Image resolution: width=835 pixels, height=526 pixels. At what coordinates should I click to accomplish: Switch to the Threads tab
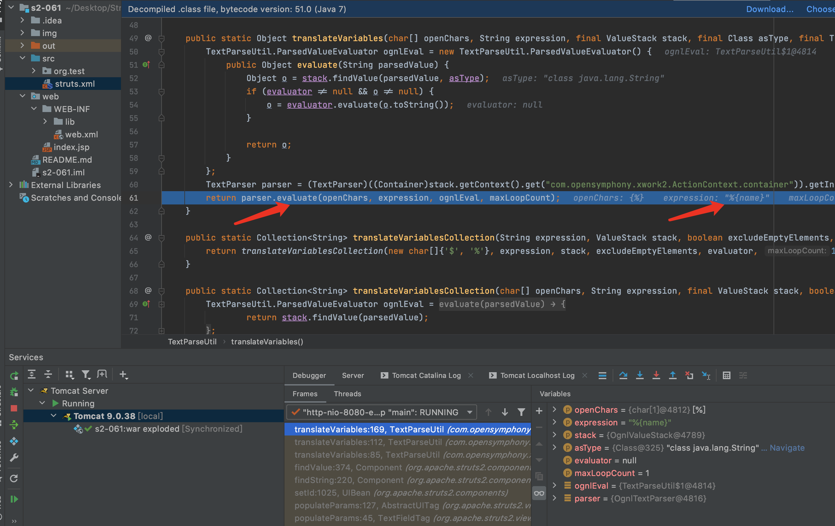pyautogui.click(x=347, y=394)
